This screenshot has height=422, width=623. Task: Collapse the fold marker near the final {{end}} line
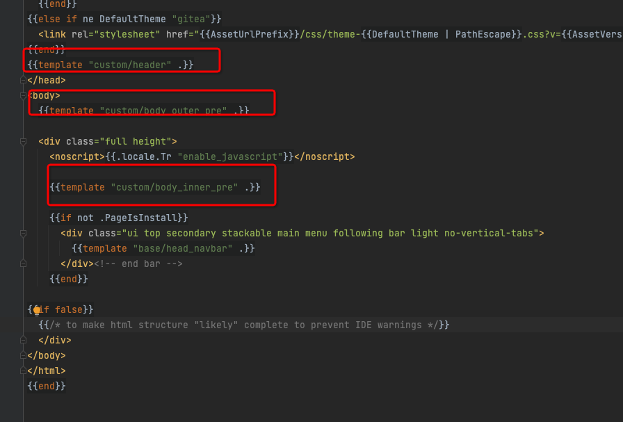22,340
